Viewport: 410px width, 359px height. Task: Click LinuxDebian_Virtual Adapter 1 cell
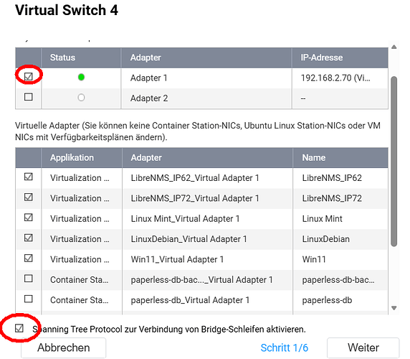click(207, 239)
